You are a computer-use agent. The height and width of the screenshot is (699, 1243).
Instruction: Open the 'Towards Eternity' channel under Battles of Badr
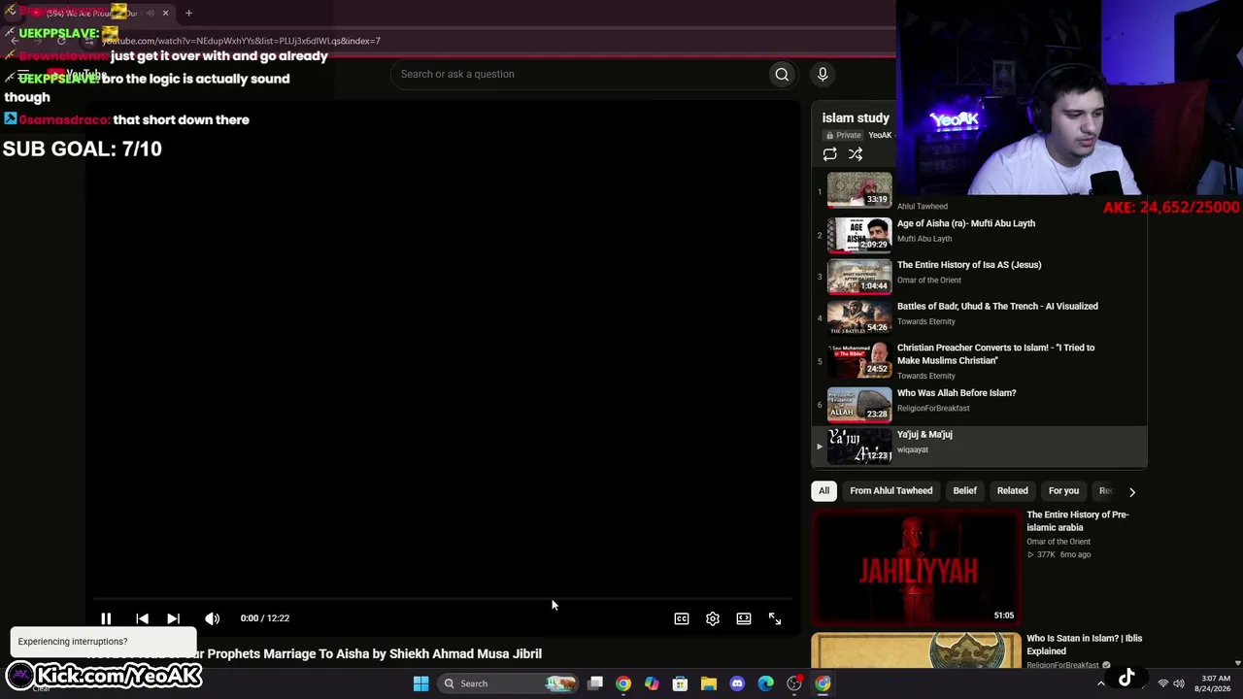(x=926, y=321)
